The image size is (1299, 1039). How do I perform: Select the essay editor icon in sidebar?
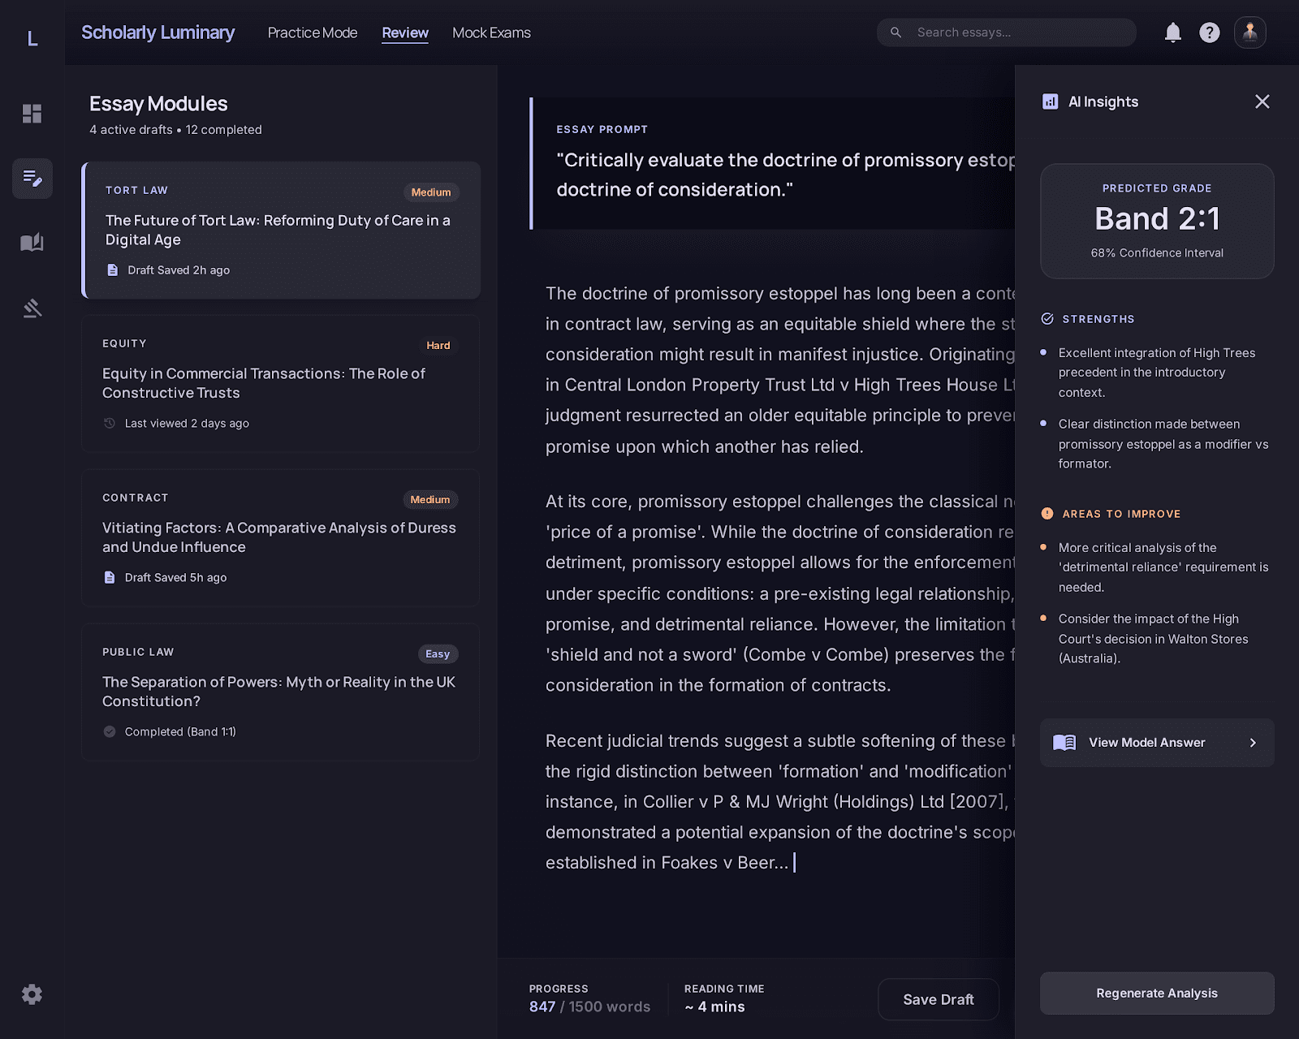[x=32, y=178]
